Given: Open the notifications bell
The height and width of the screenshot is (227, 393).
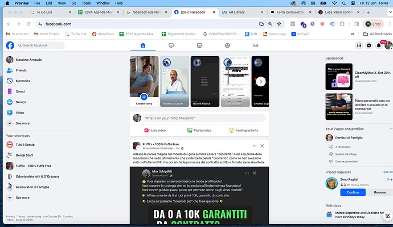Looking at the screenshot, I should 379,45.
